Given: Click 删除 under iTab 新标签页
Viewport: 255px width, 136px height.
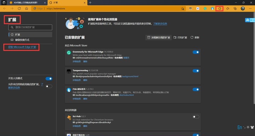Looking at the screenshot, I should tap(85, 99).
